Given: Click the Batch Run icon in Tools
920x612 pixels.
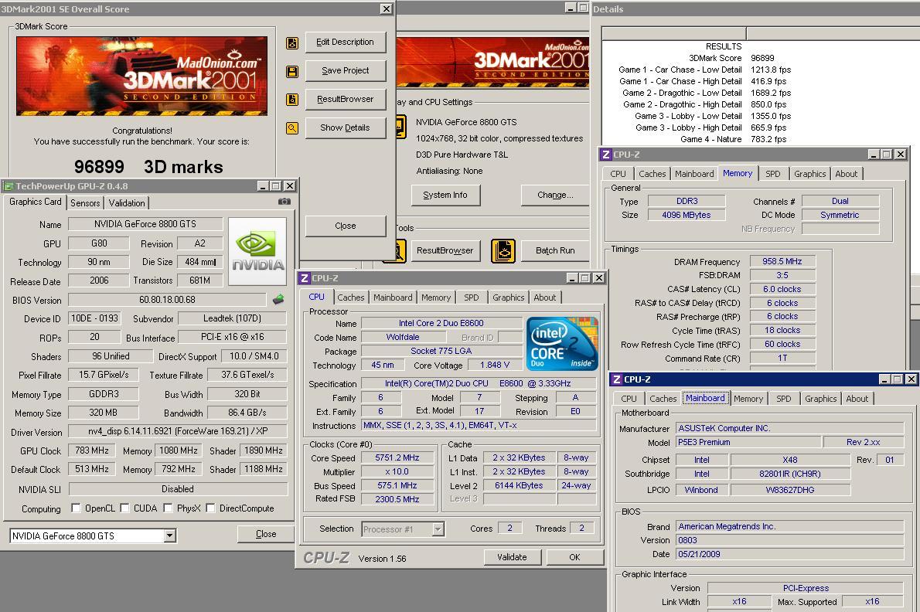Looking at the screenshot, I should [x=503, y=251].
